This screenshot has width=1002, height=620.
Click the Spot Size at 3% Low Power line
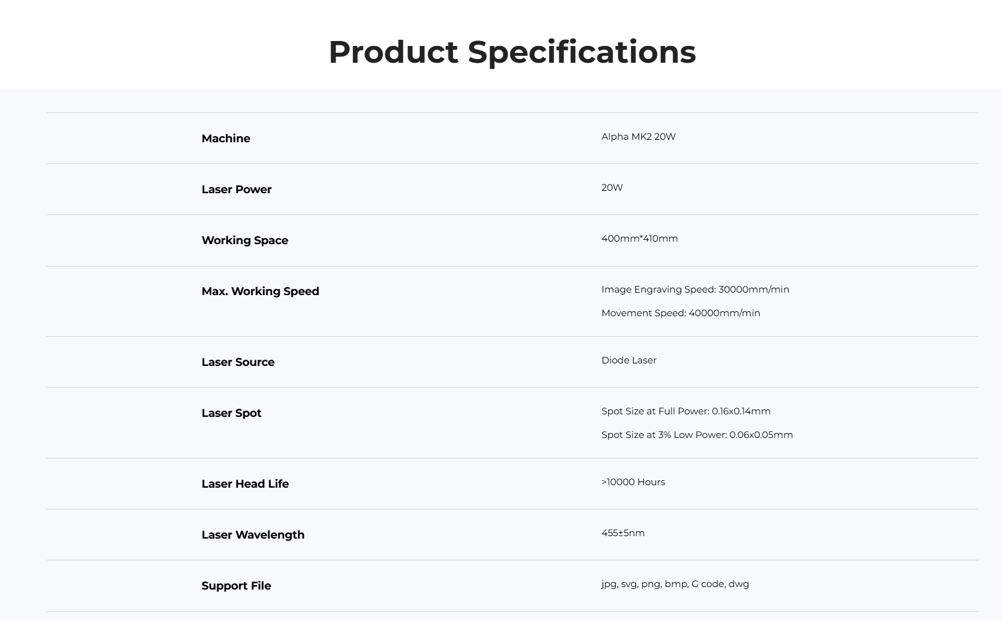click(x=696, y=435)
